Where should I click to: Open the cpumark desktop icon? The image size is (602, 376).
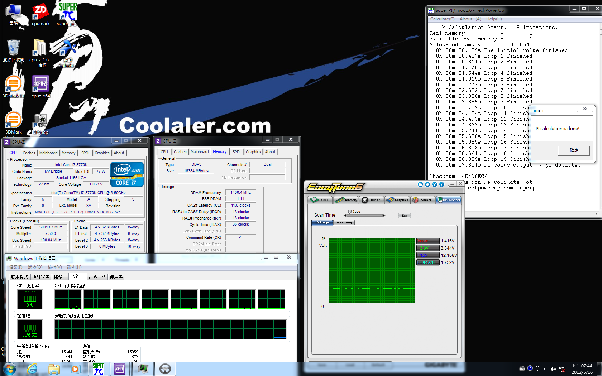point(40,15)
